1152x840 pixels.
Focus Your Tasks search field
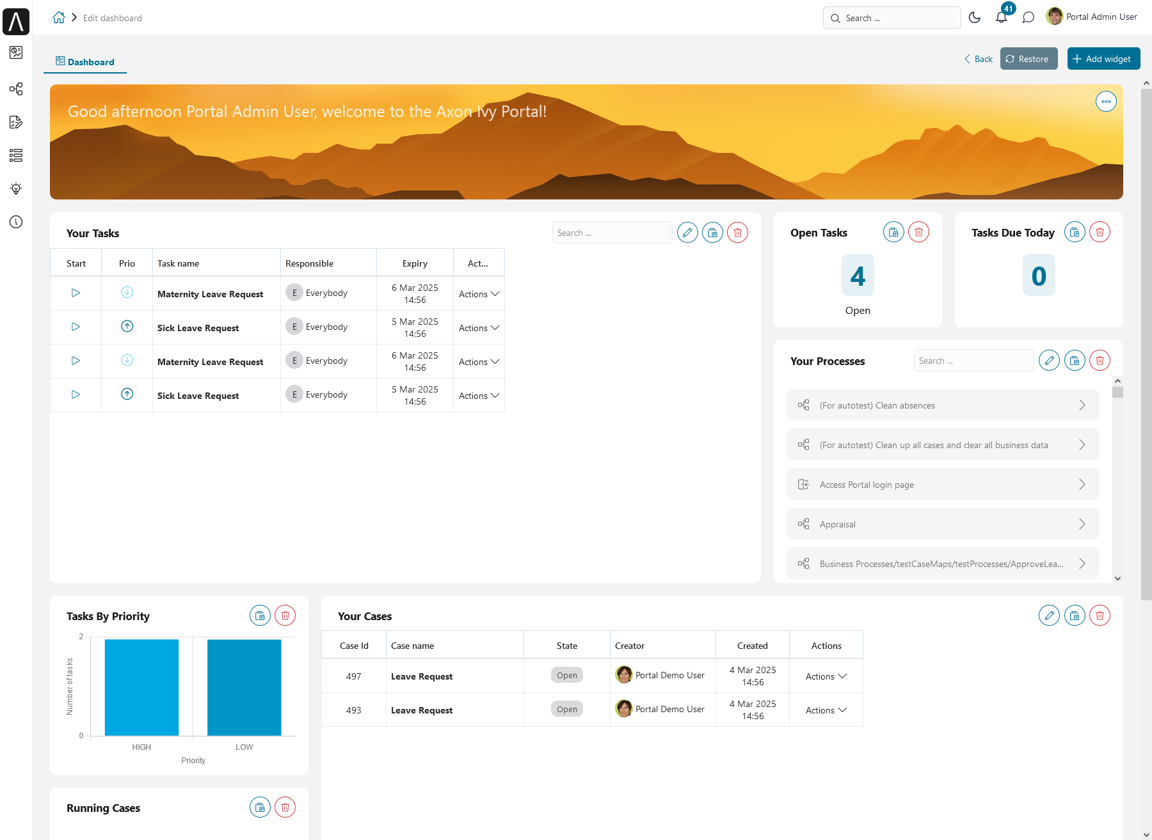pos(612,233)
